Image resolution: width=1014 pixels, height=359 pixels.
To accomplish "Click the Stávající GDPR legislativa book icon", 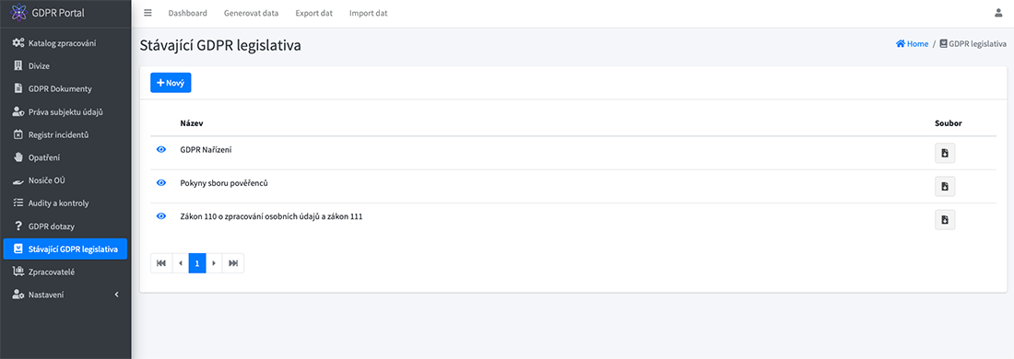I will pyautogui.click(x=18, y=249).
